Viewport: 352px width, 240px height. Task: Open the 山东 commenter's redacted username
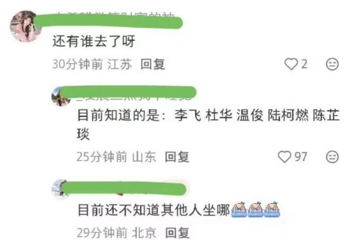pos(128,92)
